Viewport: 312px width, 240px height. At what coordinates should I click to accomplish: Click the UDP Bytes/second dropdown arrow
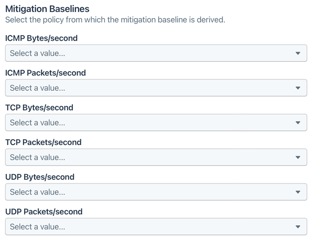(x=298, y=192)
